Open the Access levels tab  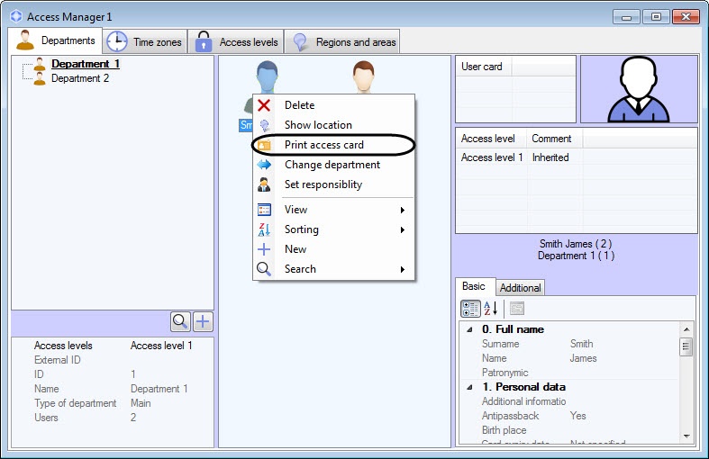pyautogui.click(x=236, y=42)
